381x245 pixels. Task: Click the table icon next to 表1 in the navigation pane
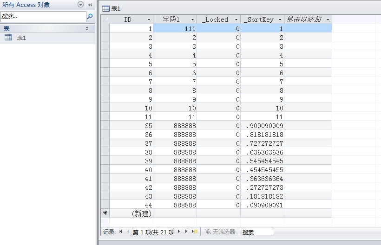(x=8, y=38)
